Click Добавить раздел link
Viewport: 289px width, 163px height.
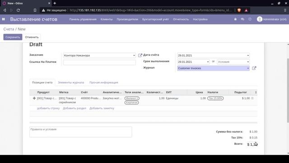tap(75, 108)
